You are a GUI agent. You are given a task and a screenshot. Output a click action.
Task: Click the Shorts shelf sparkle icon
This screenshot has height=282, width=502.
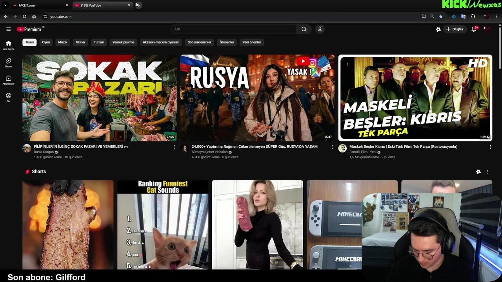click(478, 172)
